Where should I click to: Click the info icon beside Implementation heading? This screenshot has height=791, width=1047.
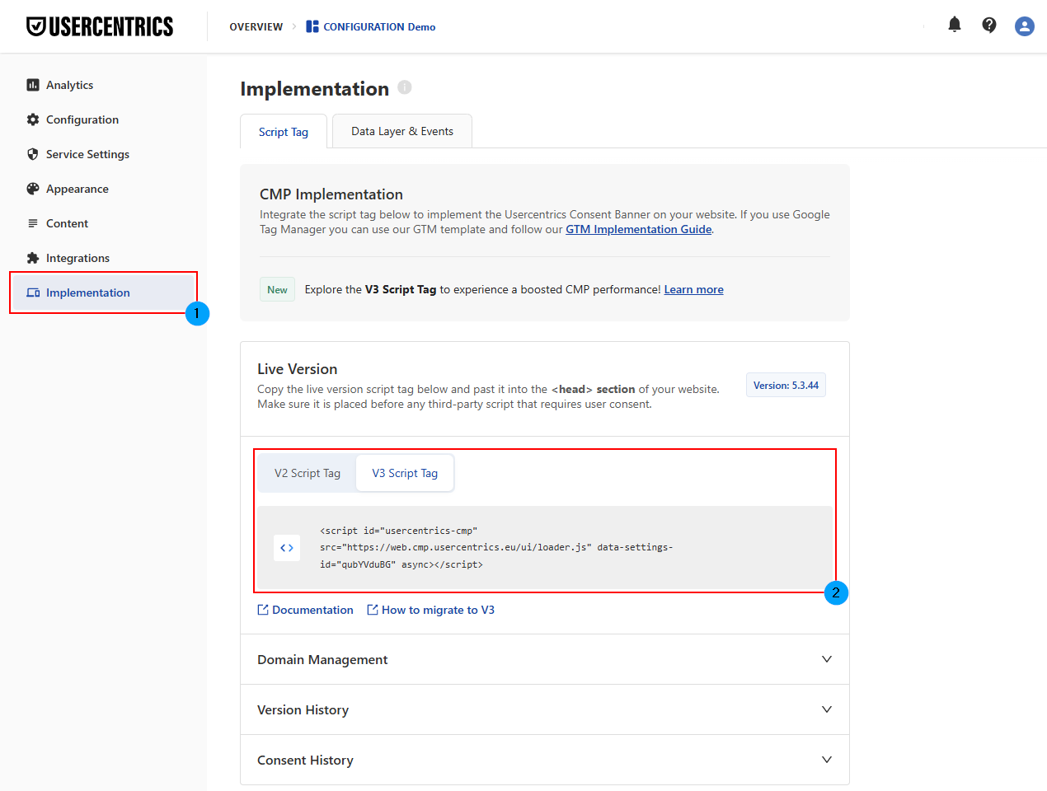click(405, 87)
